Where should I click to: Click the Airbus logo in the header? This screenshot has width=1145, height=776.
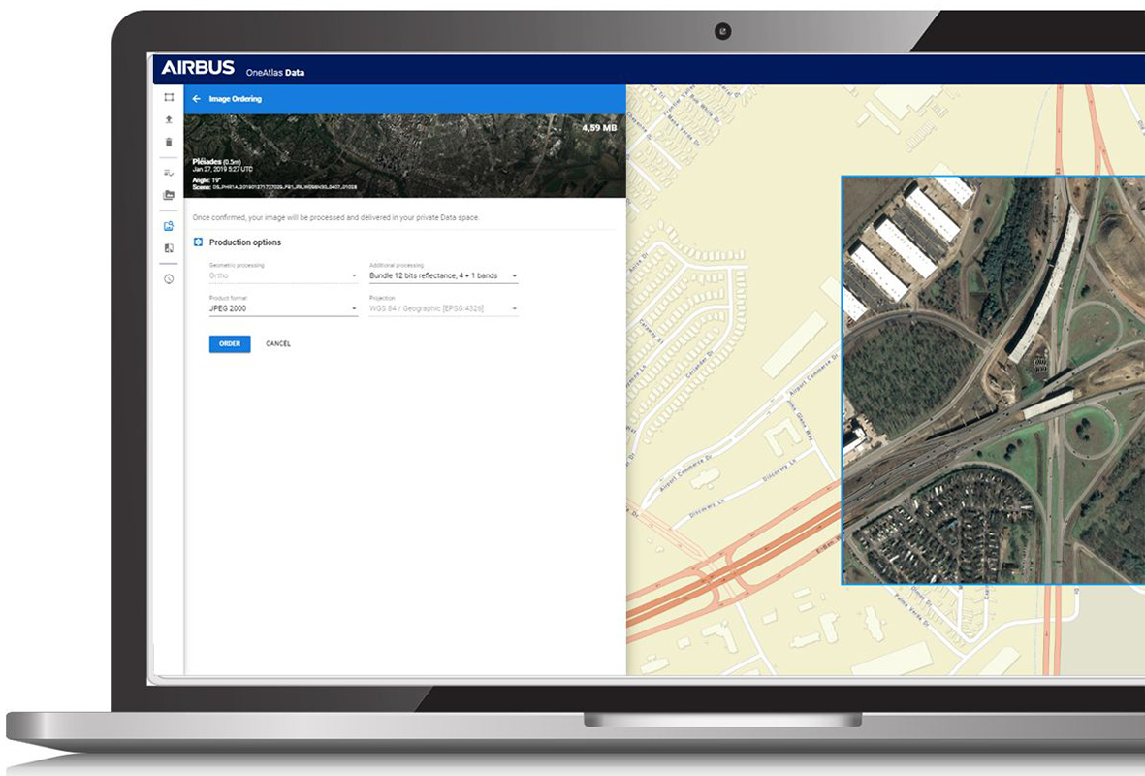click(198, 69)
